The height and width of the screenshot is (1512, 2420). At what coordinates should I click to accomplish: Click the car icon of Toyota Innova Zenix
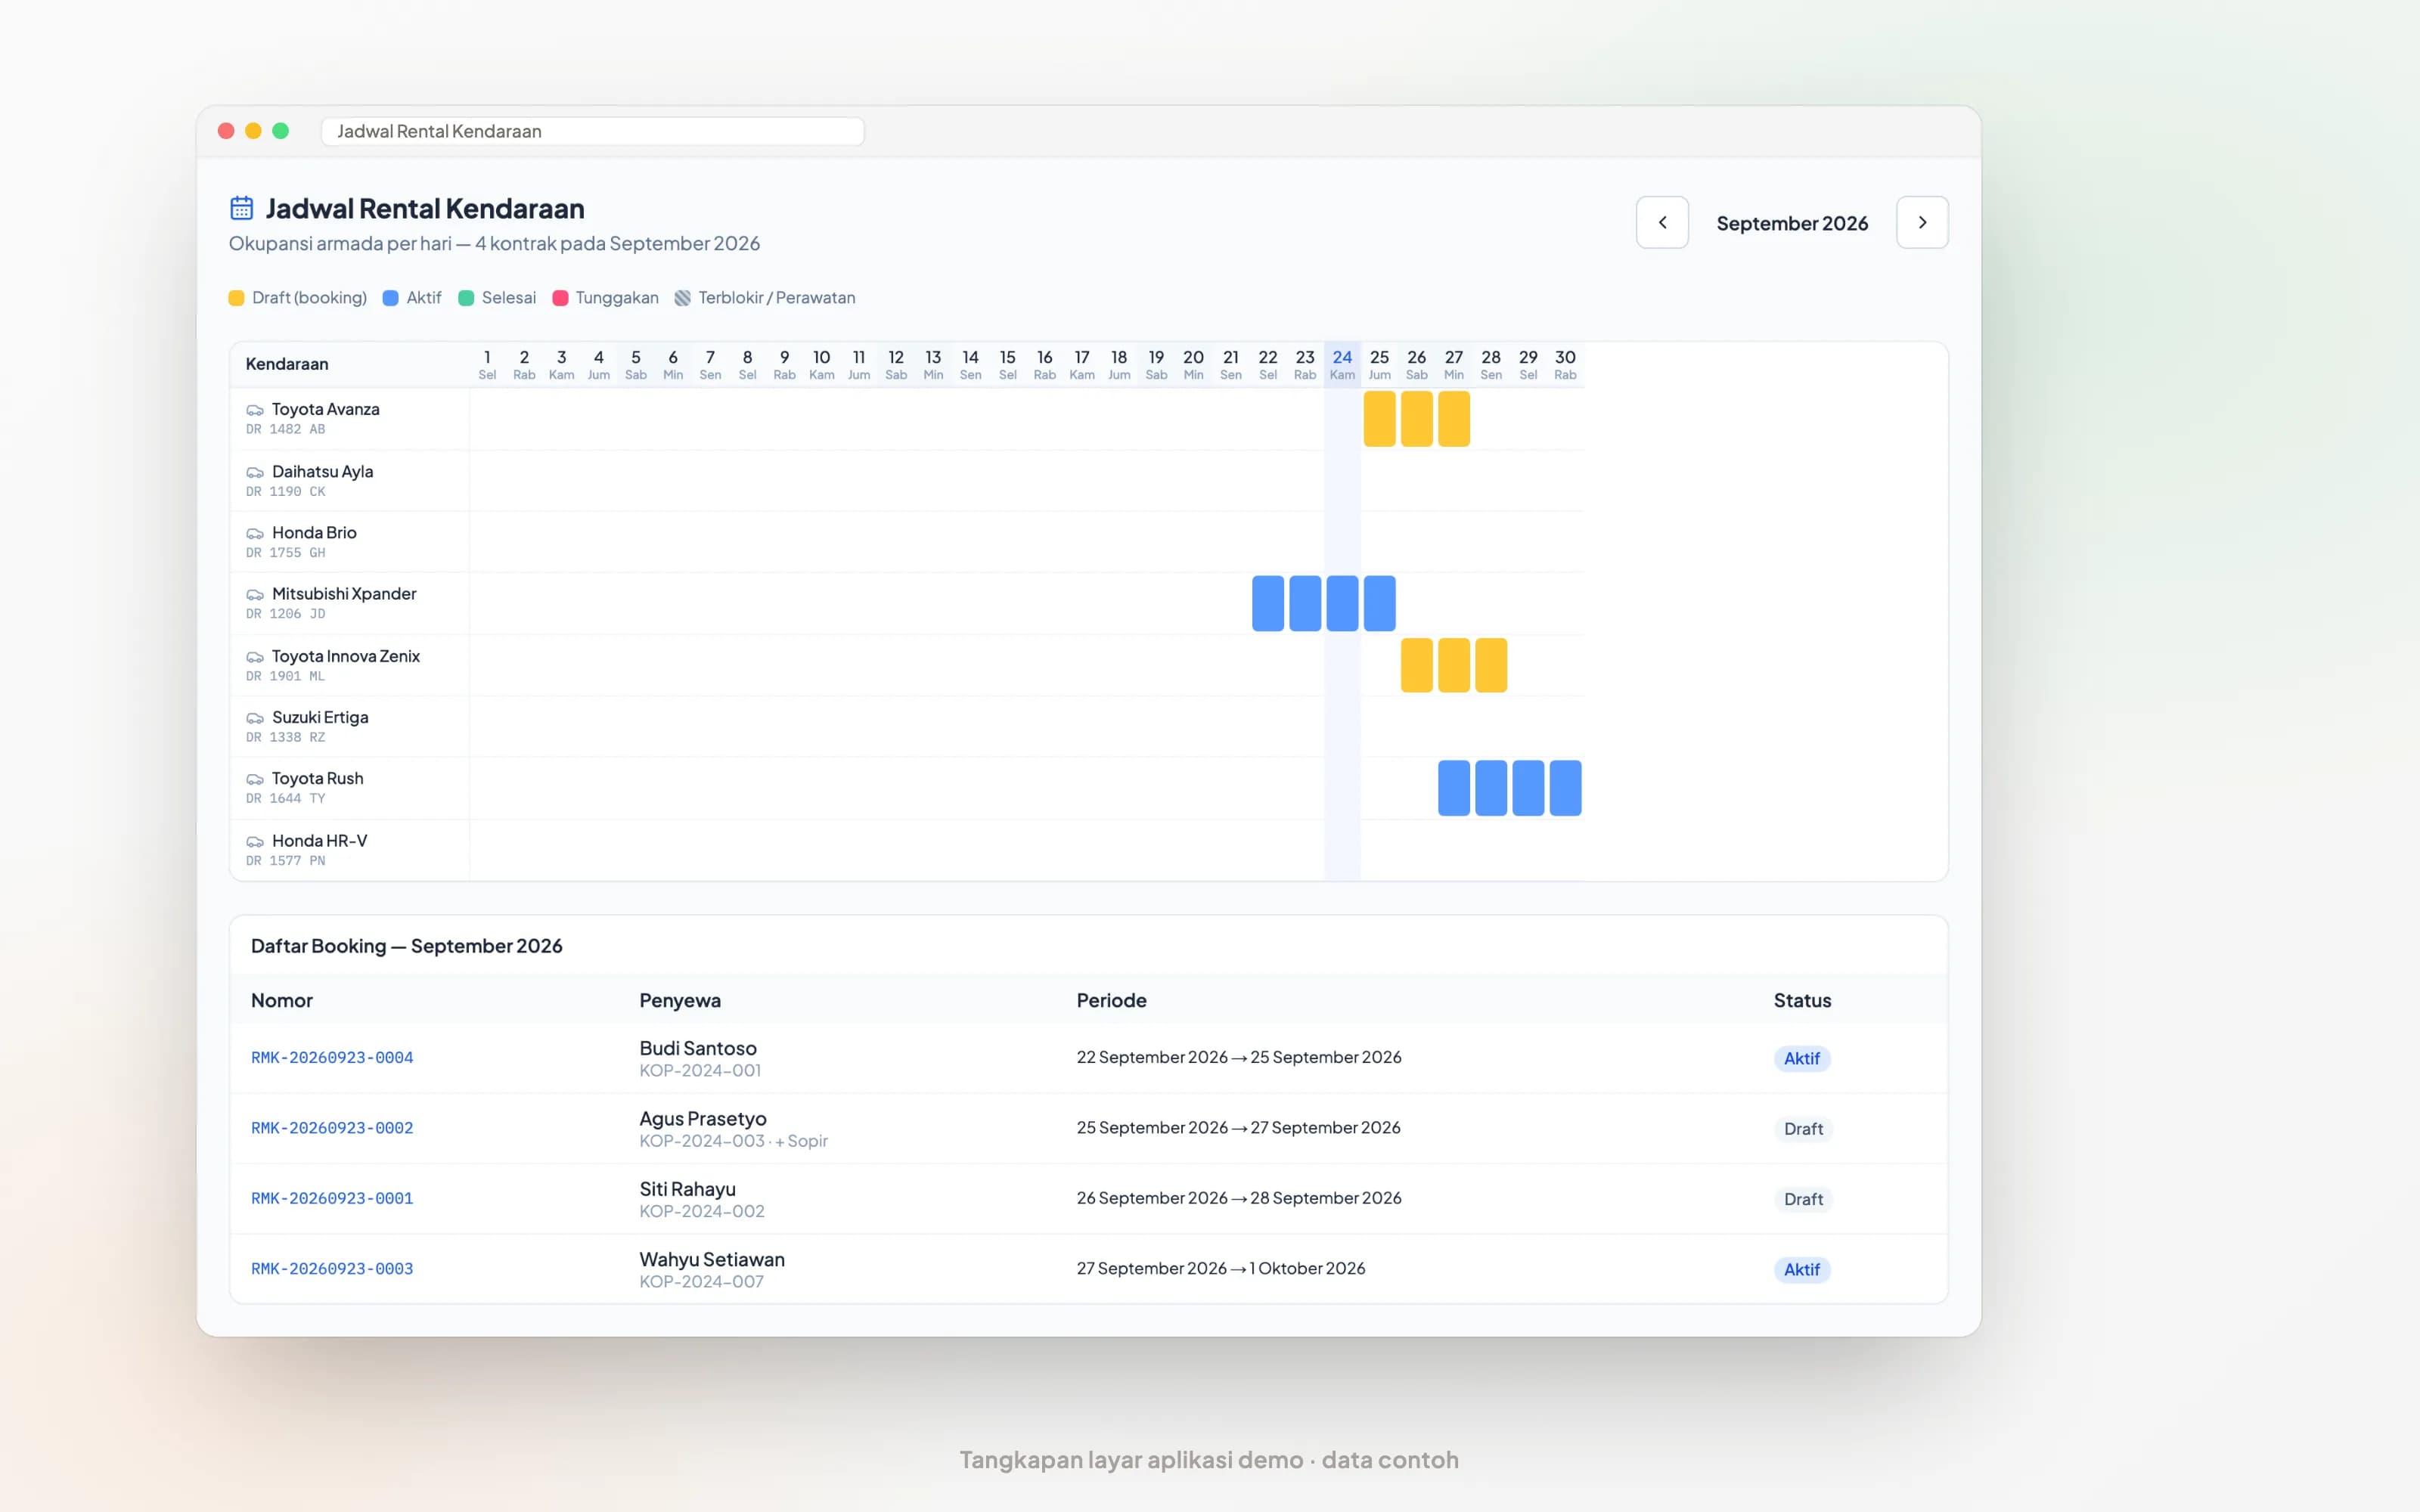255,657
